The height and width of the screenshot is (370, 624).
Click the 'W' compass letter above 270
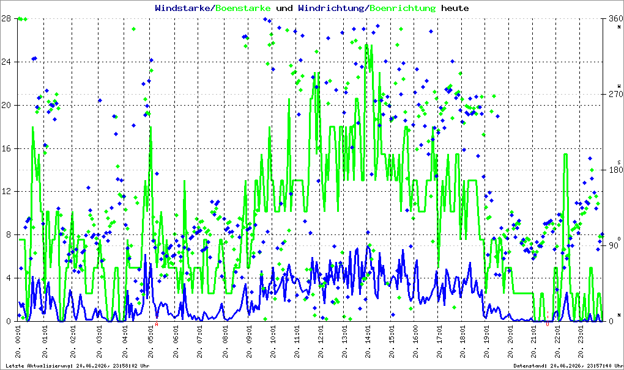619,85
